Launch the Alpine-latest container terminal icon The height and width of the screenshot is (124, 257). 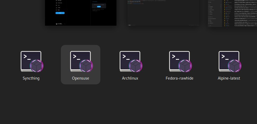tap(230, 62)
